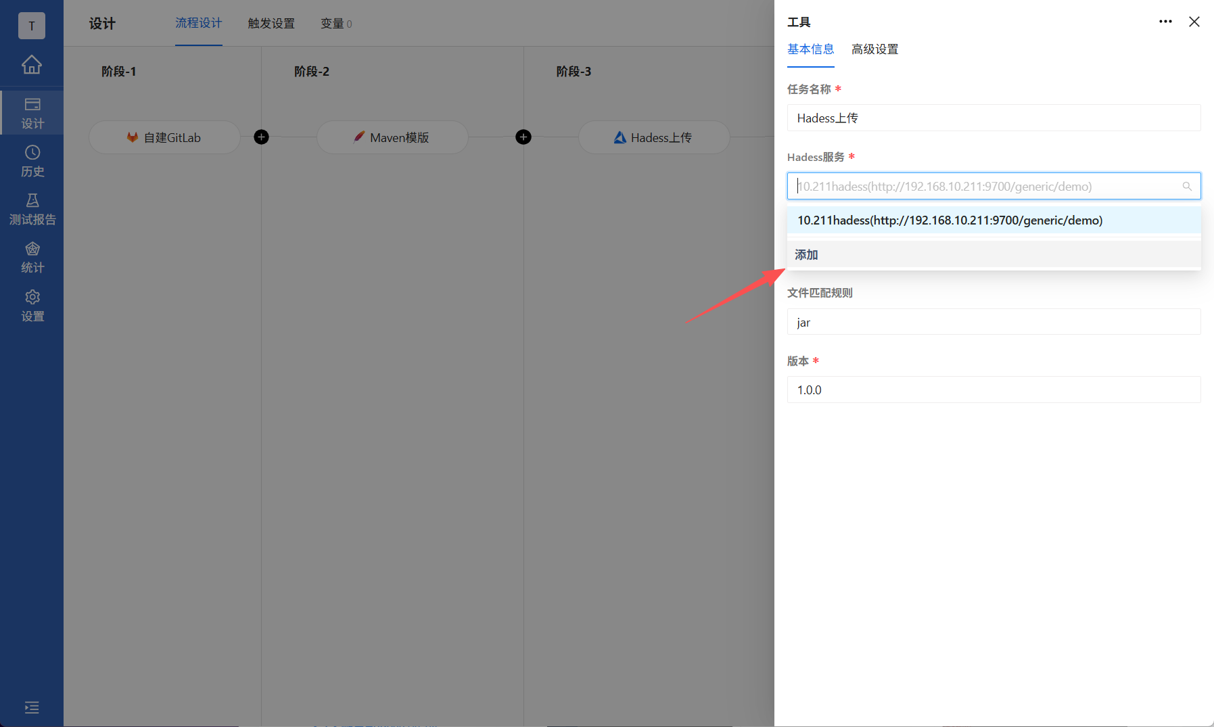Open the 历史 history section
The width and height of the screenshot is (1214, 727).
(32, 161)
